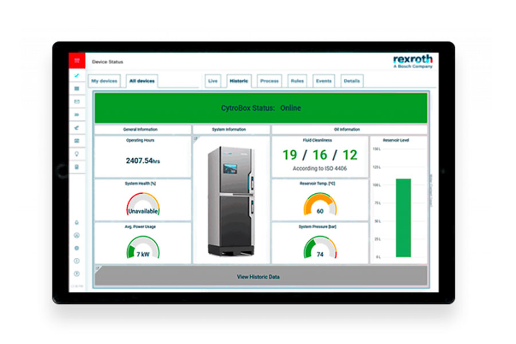Click the 19 / 16 / 12 cleanliness value
Image resolution: width=516 pixels, height=344 pixels.
pyautogui.click(x=320, y=155)
